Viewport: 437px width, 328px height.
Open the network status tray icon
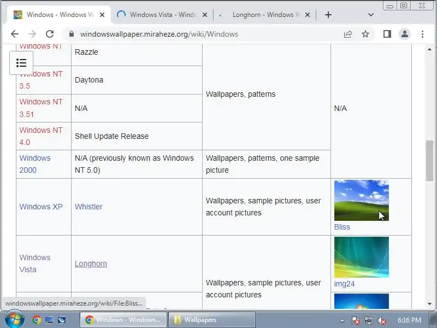pos(368,320)
